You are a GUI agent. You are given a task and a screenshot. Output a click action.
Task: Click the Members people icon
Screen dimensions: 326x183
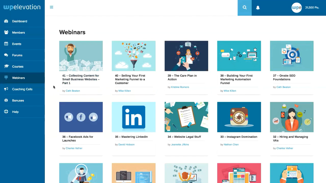pos(6,33)
